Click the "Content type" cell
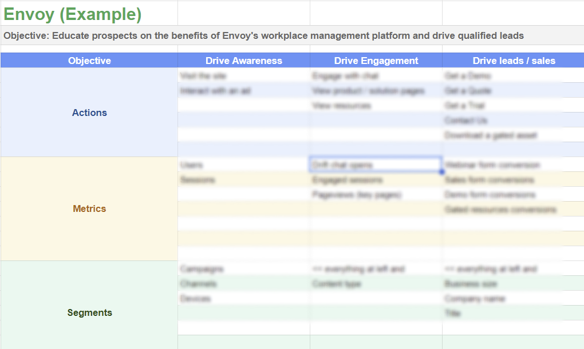Screen dimensions: 584x349 click(x=376, y=284)
